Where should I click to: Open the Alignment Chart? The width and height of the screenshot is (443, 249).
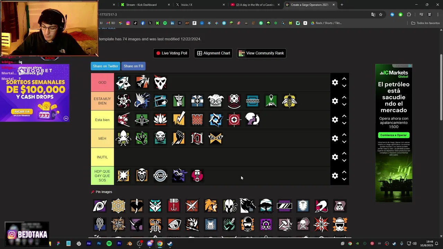click(214, 53)
